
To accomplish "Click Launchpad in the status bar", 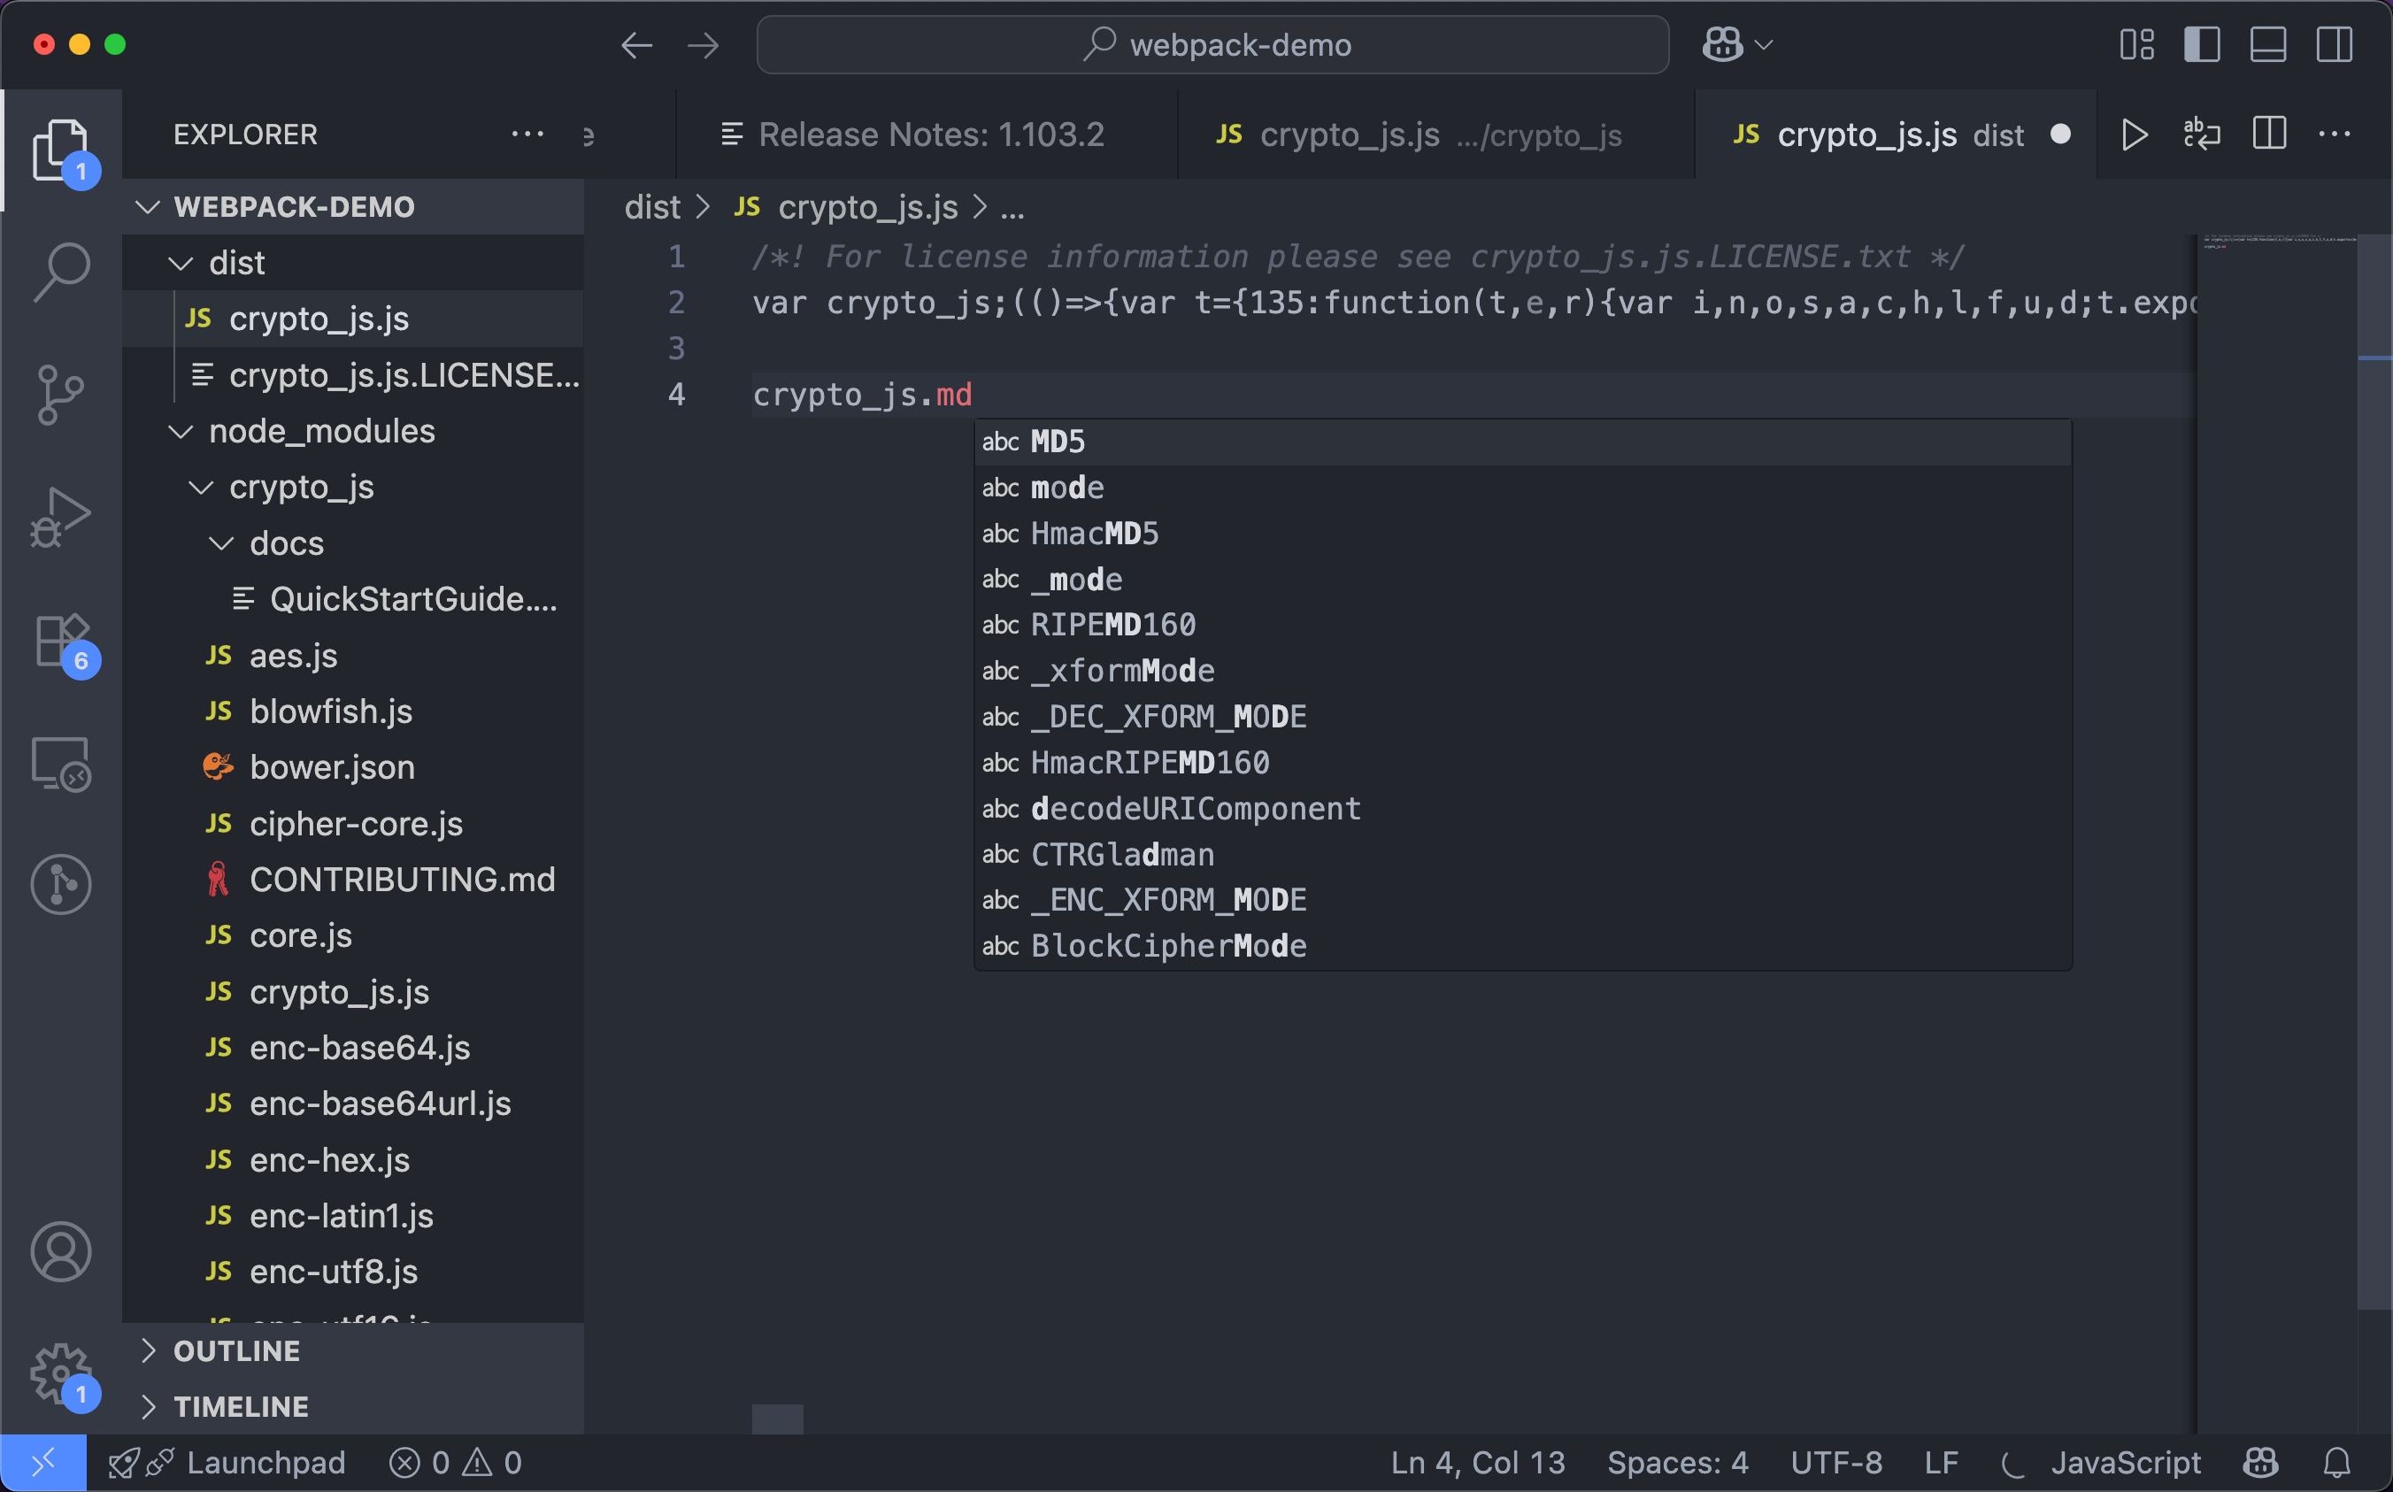I will pyautogui.click(x=265, y=1463).
